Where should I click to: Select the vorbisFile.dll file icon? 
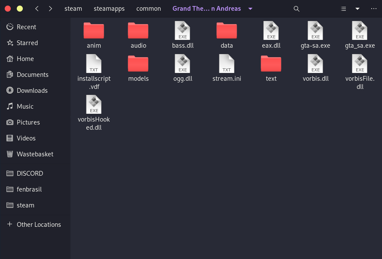pos(360,64)
